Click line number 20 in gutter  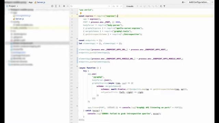point(72,68)
